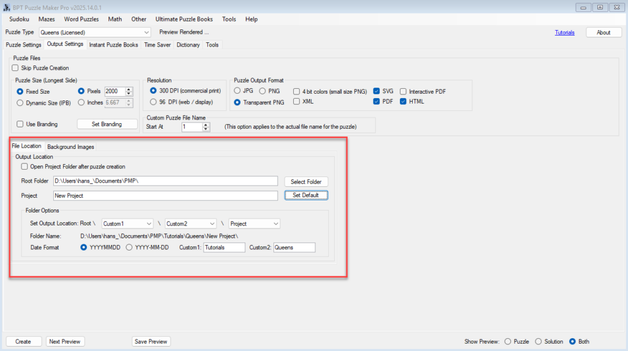Tick the Use Branding checkbox
This screenshot has width=628, height=351.
coord(20,124)
